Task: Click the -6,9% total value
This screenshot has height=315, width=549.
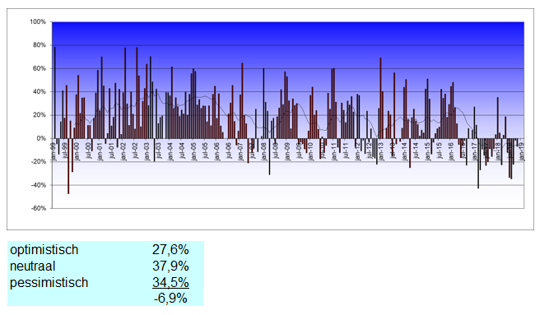Action: (x=170, y=299)
